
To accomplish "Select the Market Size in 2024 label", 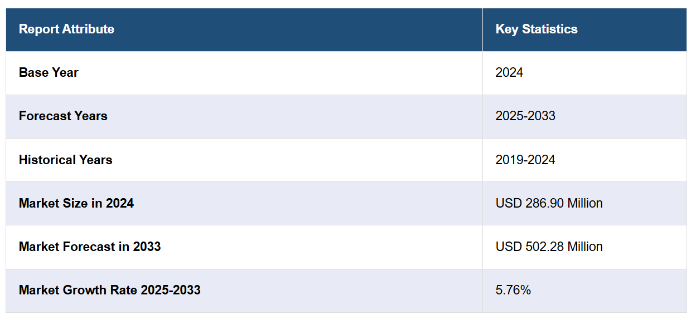I will [x=76, y=203].
